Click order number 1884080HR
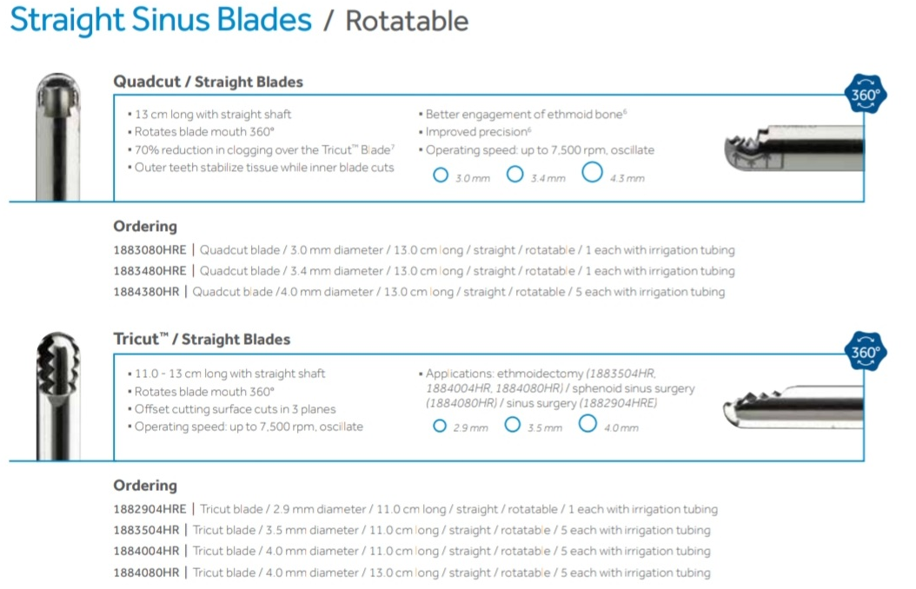Screen dimensions: 916x589 click(x=146, y=572)
